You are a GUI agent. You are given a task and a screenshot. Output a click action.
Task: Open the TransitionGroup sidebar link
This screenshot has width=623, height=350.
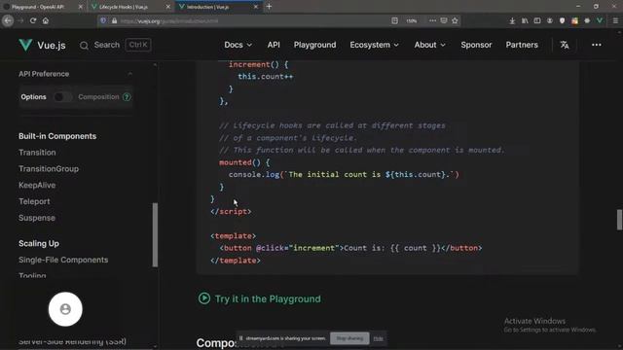click(x=49, y=168)
